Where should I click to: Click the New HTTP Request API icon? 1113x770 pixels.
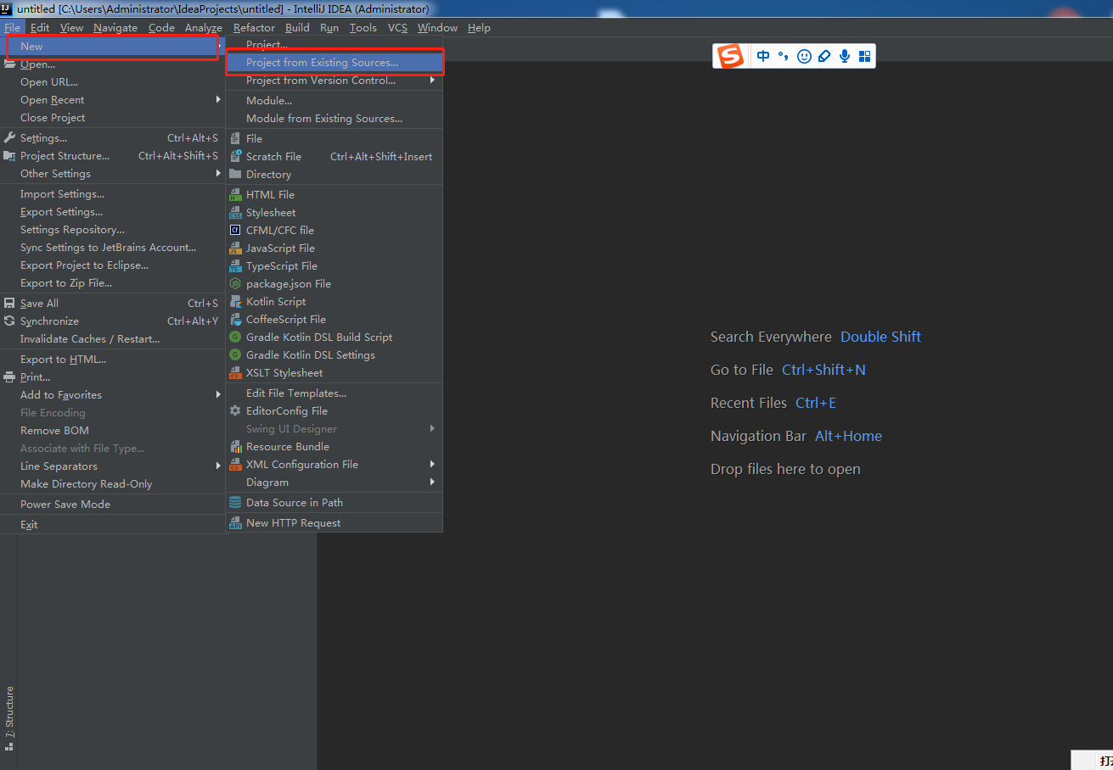pos(235,523)
